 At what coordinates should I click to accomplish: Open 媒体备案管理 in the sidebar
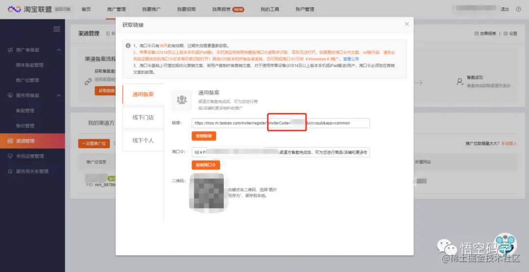point(30,65)
